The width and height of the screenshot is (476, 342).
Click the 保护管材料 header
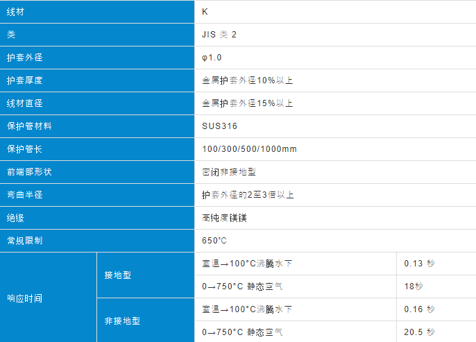pos(29,126)
